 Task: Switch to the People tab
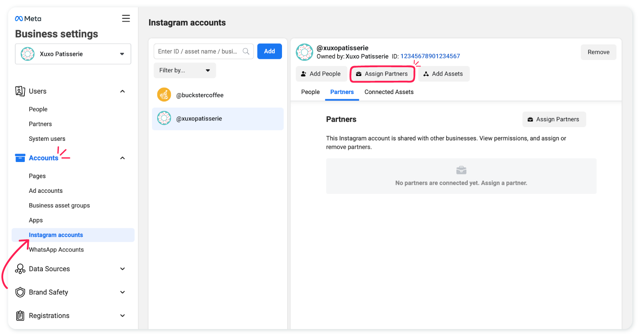pos(310,92)
